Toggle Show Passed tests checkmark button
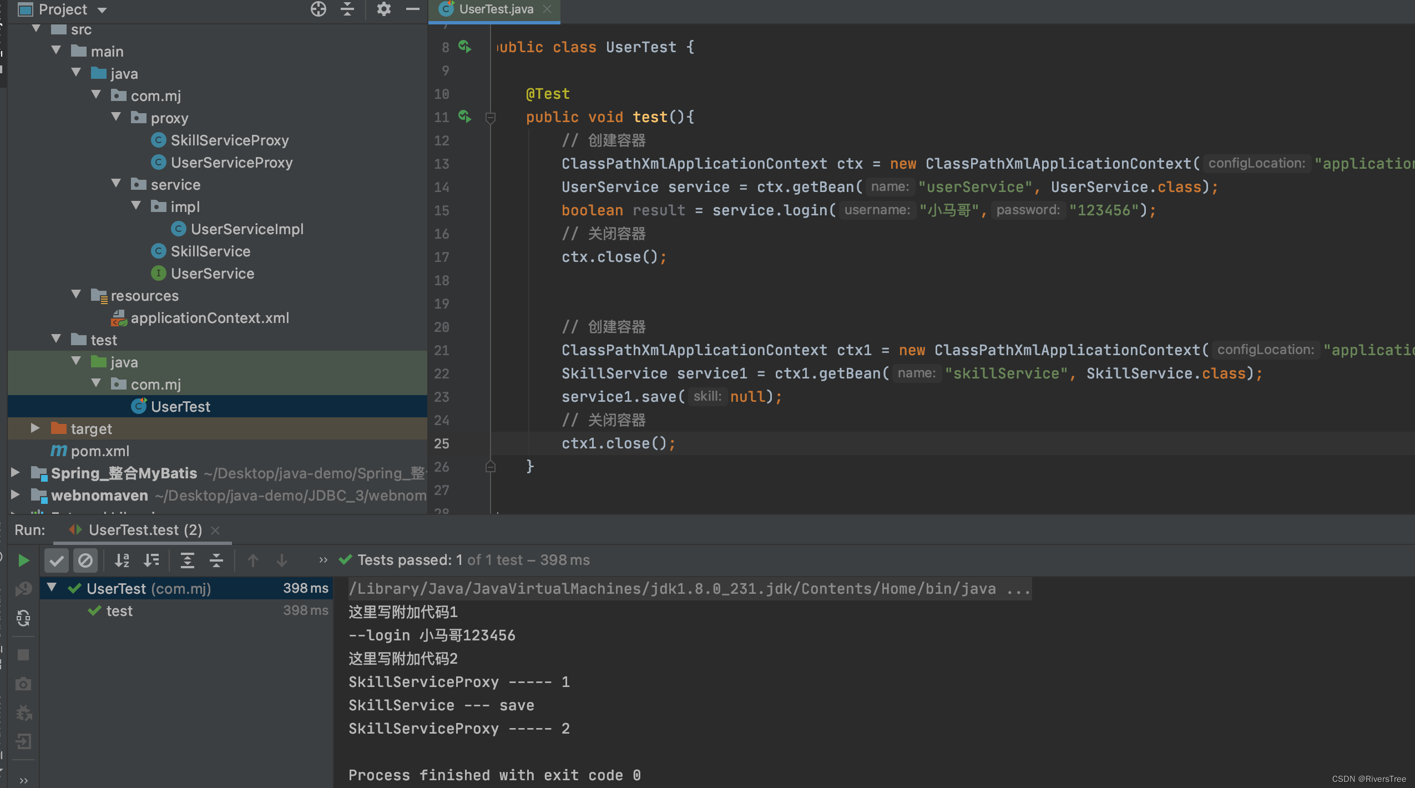The image size is (1415, 788). pos(57,560)
